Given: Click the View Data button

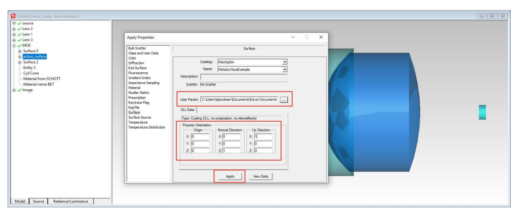Looking at the screenshot, I should coord(261,176).
